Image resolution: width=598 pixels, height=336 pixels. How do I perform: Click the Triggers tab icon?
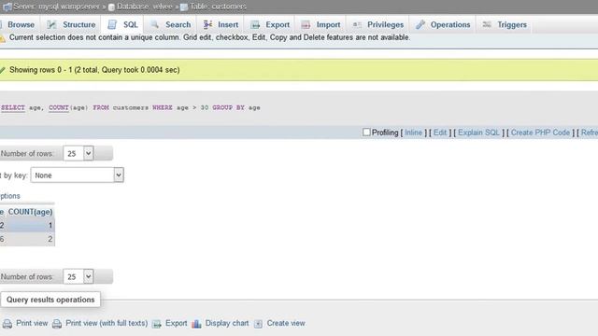pyautogui.click(x=487, y=25)
